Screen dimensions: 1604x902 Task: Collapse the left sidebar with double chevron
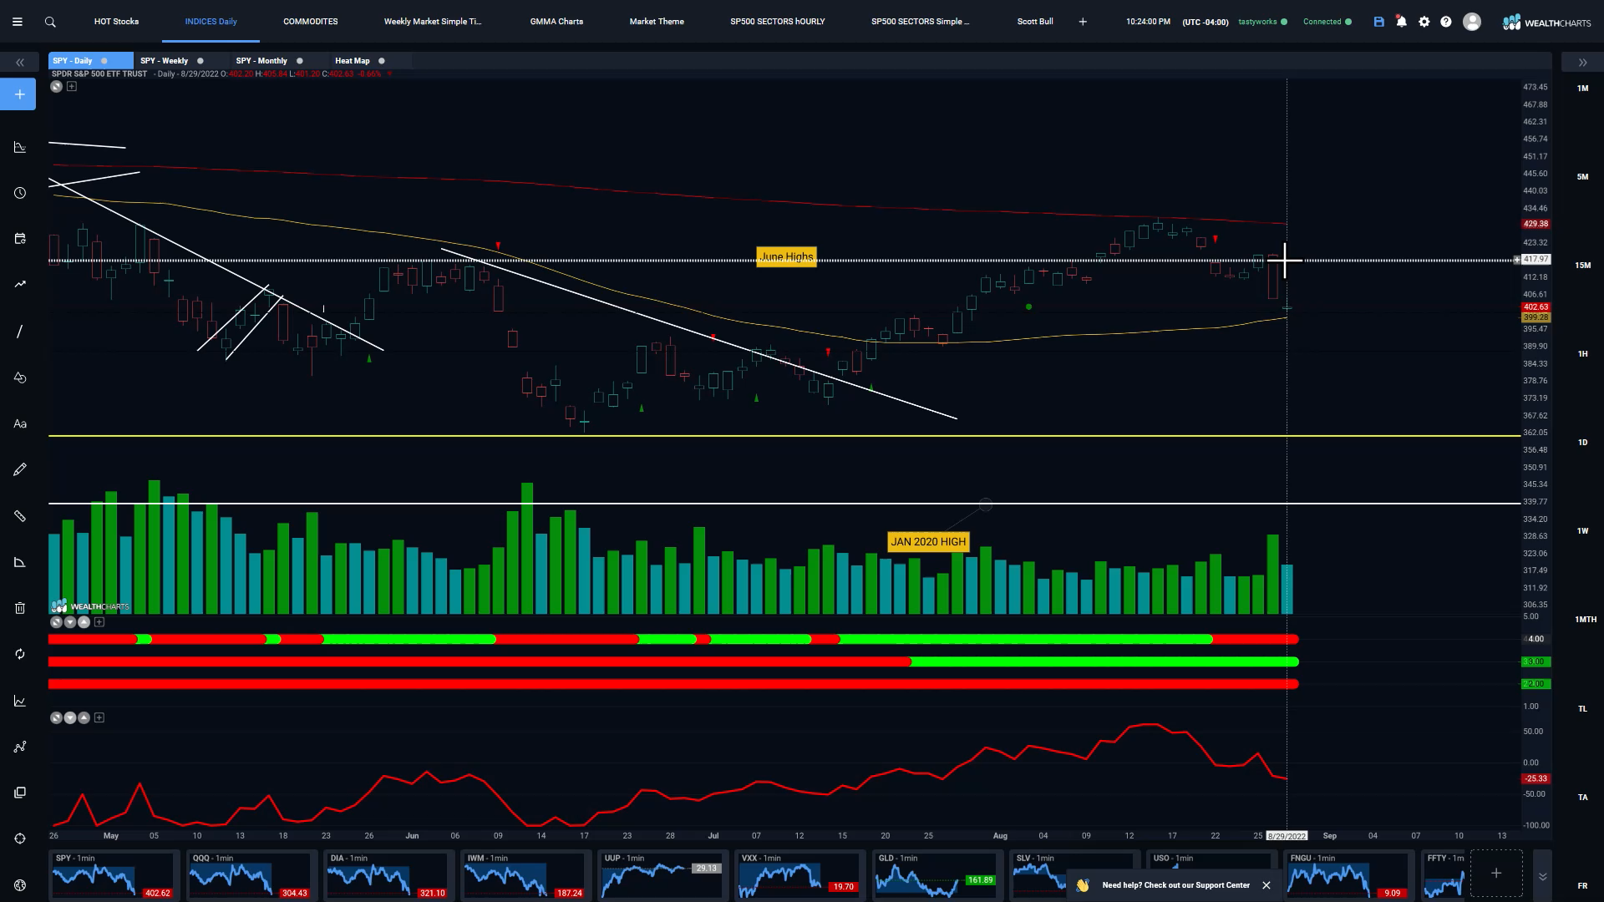pos(20,63)
